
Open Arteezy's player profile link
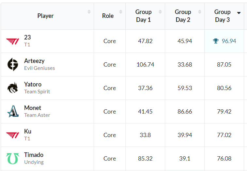coord(34,61)
